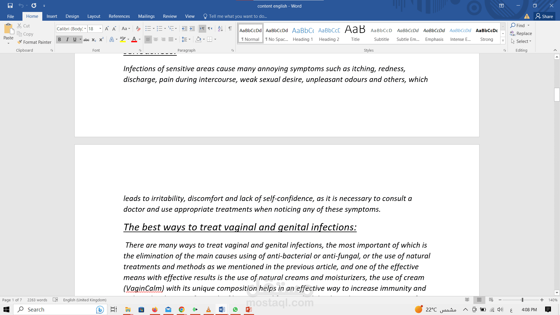
Task: Activate the Format Painter
Action: [34, 42]
